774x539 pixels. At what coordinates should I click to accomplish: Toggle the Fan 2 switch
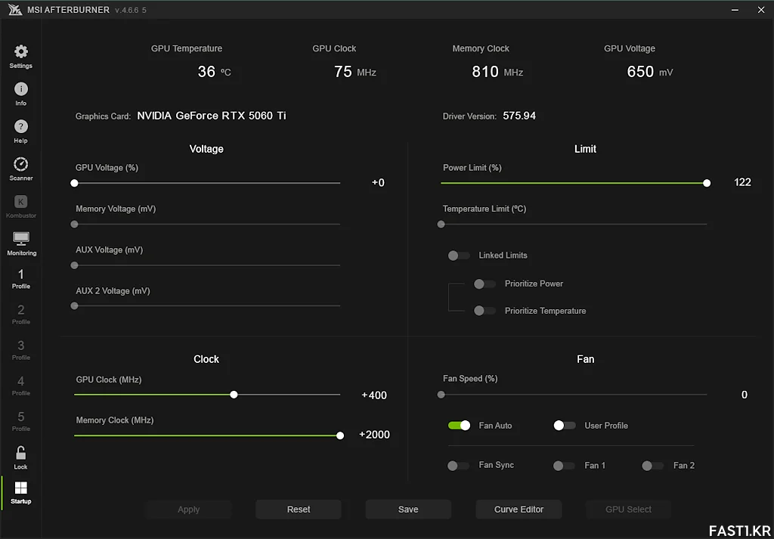[x=652, y=466]
